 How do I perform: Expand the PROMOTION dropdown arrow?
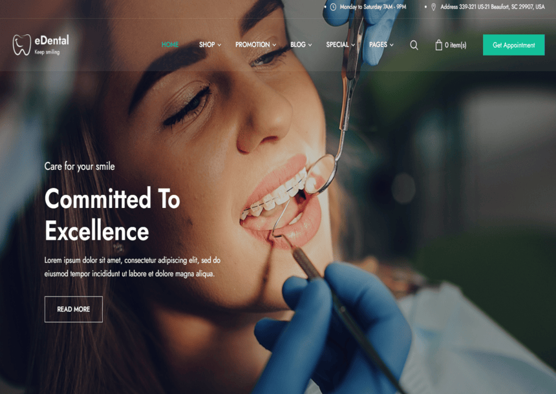pos(274,45)
